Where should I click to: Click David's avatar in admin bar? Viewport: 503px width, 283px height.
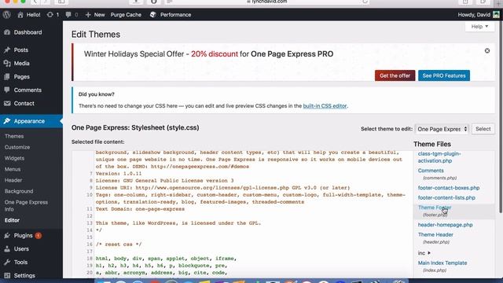pos(496,15)
